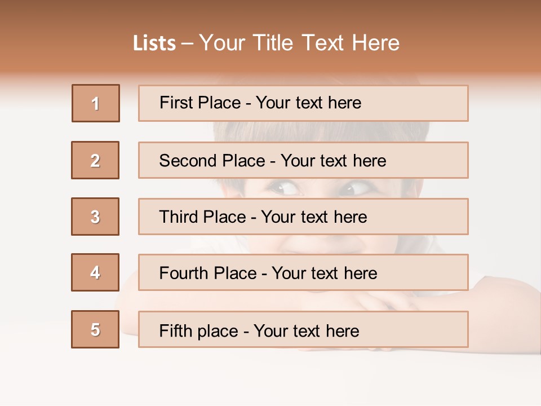
Task: Select the Fifth place text bar
Action: point(303,330)
